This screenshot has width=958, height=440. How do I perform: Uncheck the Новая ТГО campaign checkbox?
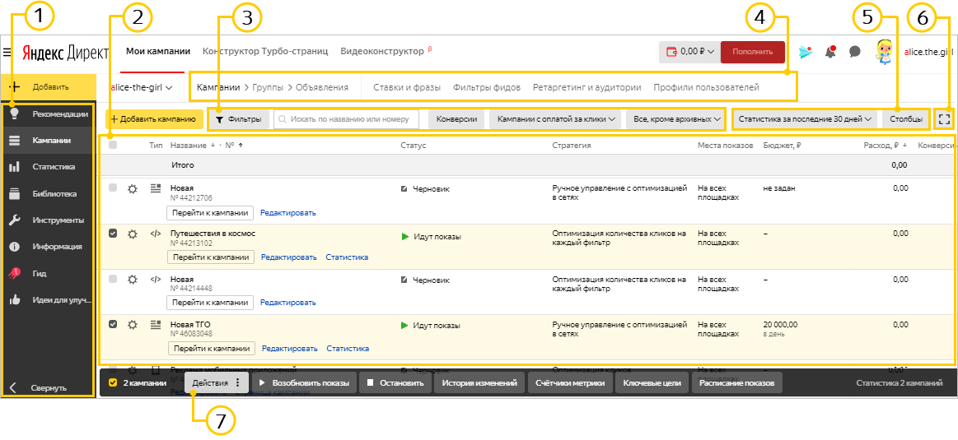pos(113,324)
